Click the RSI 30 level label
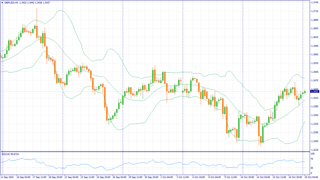 click(311, 168)
